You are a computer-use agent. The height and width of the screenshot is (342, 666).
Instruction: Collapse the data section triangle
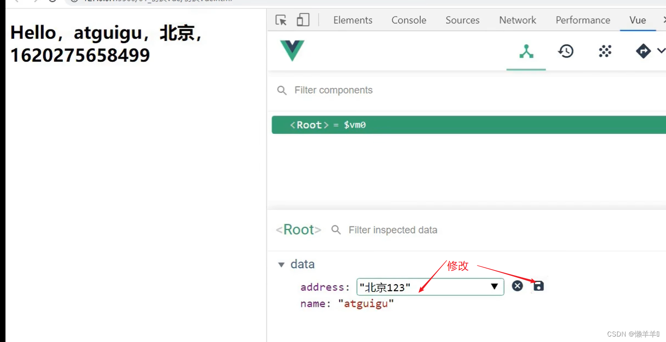tap(281, 265)
